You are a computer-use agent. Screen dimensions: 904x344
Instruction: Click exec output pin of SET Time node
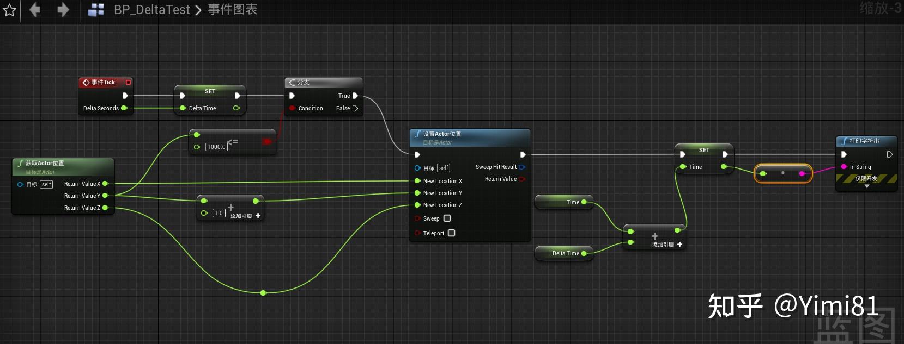(725, 154)
